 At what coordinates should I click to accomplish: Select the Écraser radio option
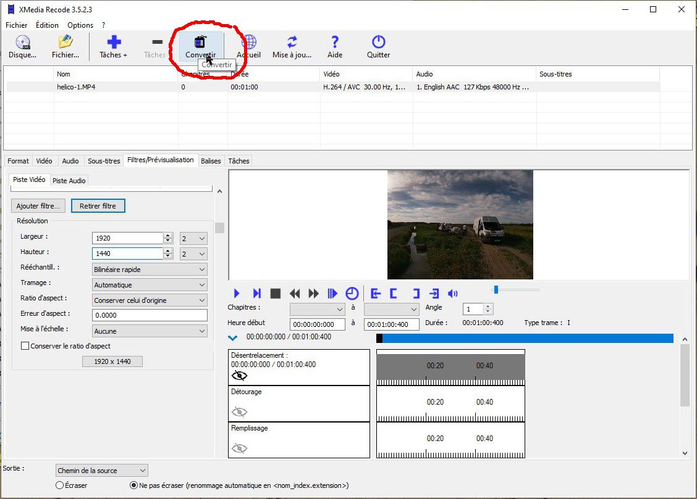coord(59,485)
